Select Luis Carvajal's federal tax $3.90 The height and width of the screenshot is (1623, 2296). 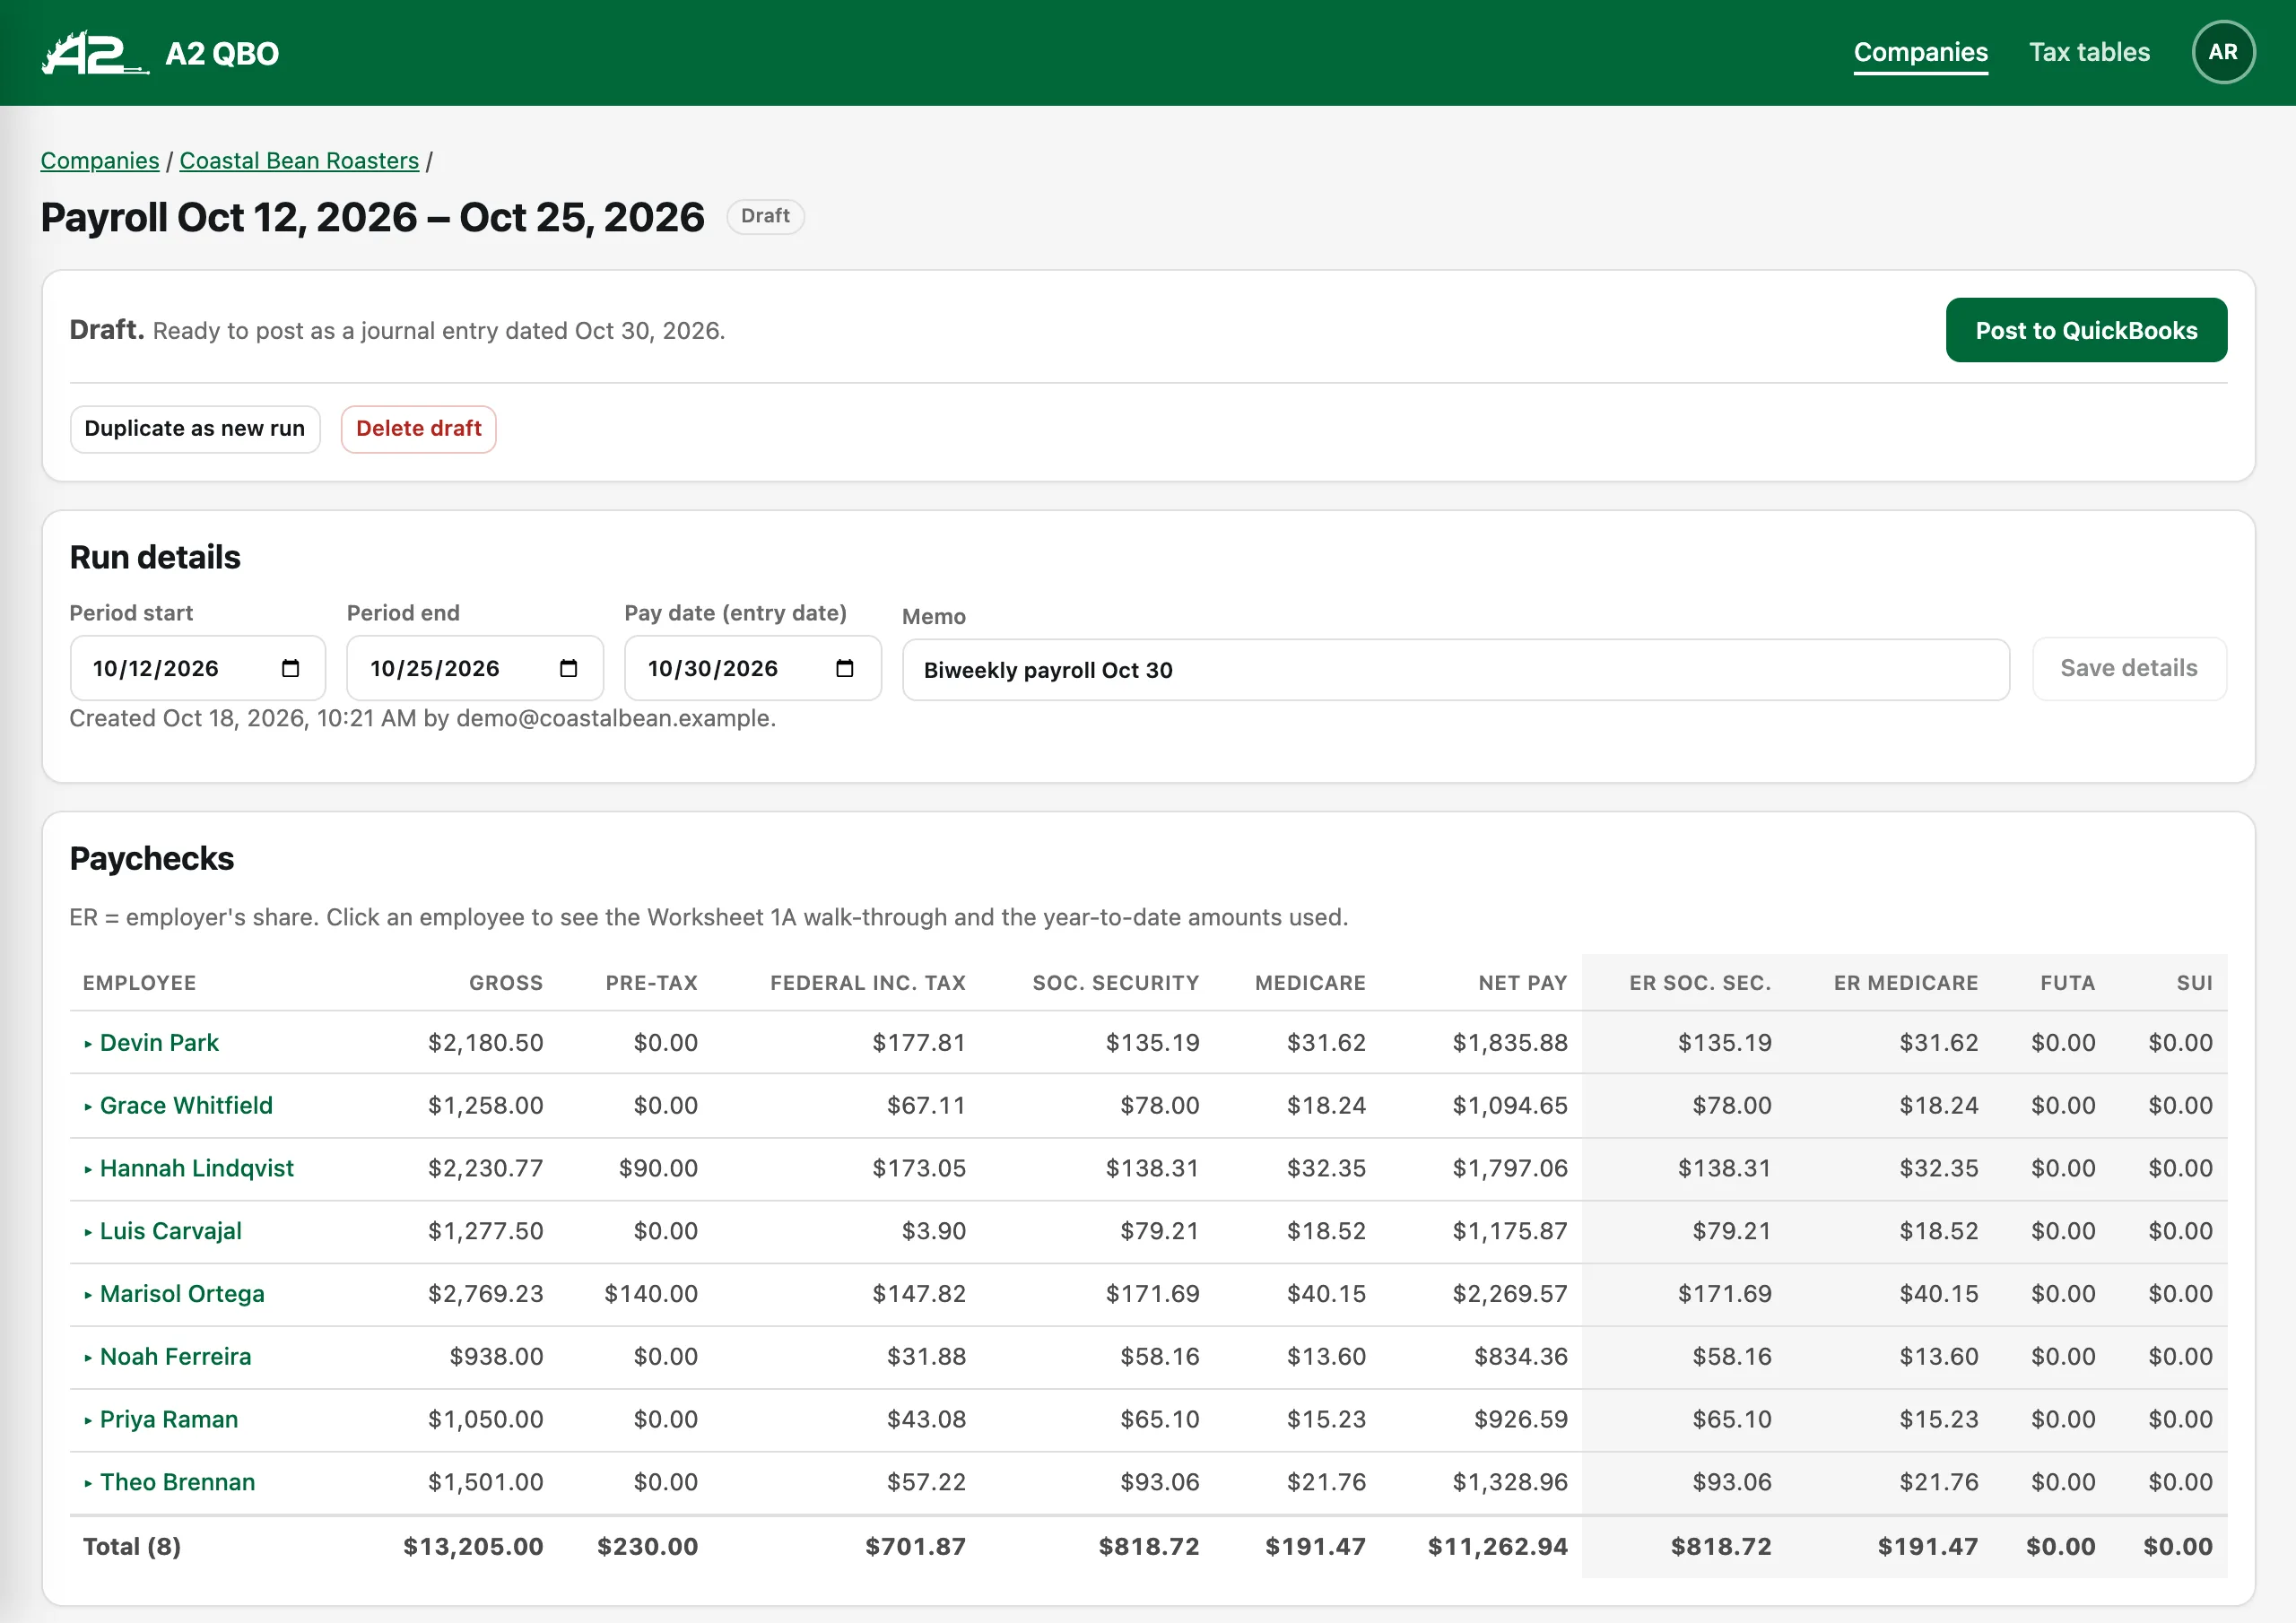coord(934,1231)
